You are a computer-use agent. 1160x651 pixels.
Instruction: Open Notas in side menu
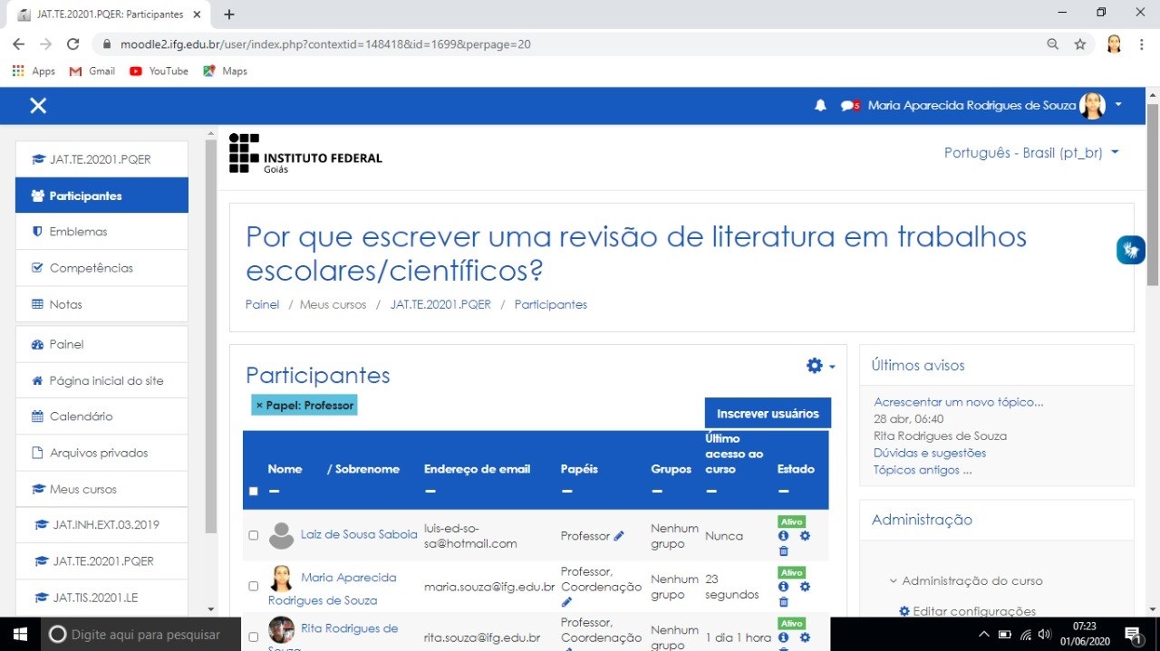point(101,304)
